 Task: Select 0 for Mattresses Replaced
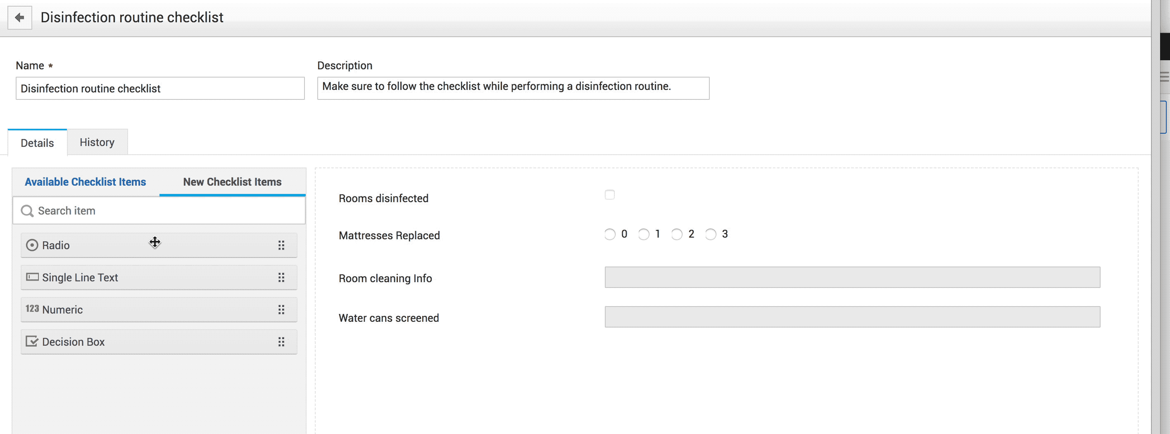tap(609, 234)
